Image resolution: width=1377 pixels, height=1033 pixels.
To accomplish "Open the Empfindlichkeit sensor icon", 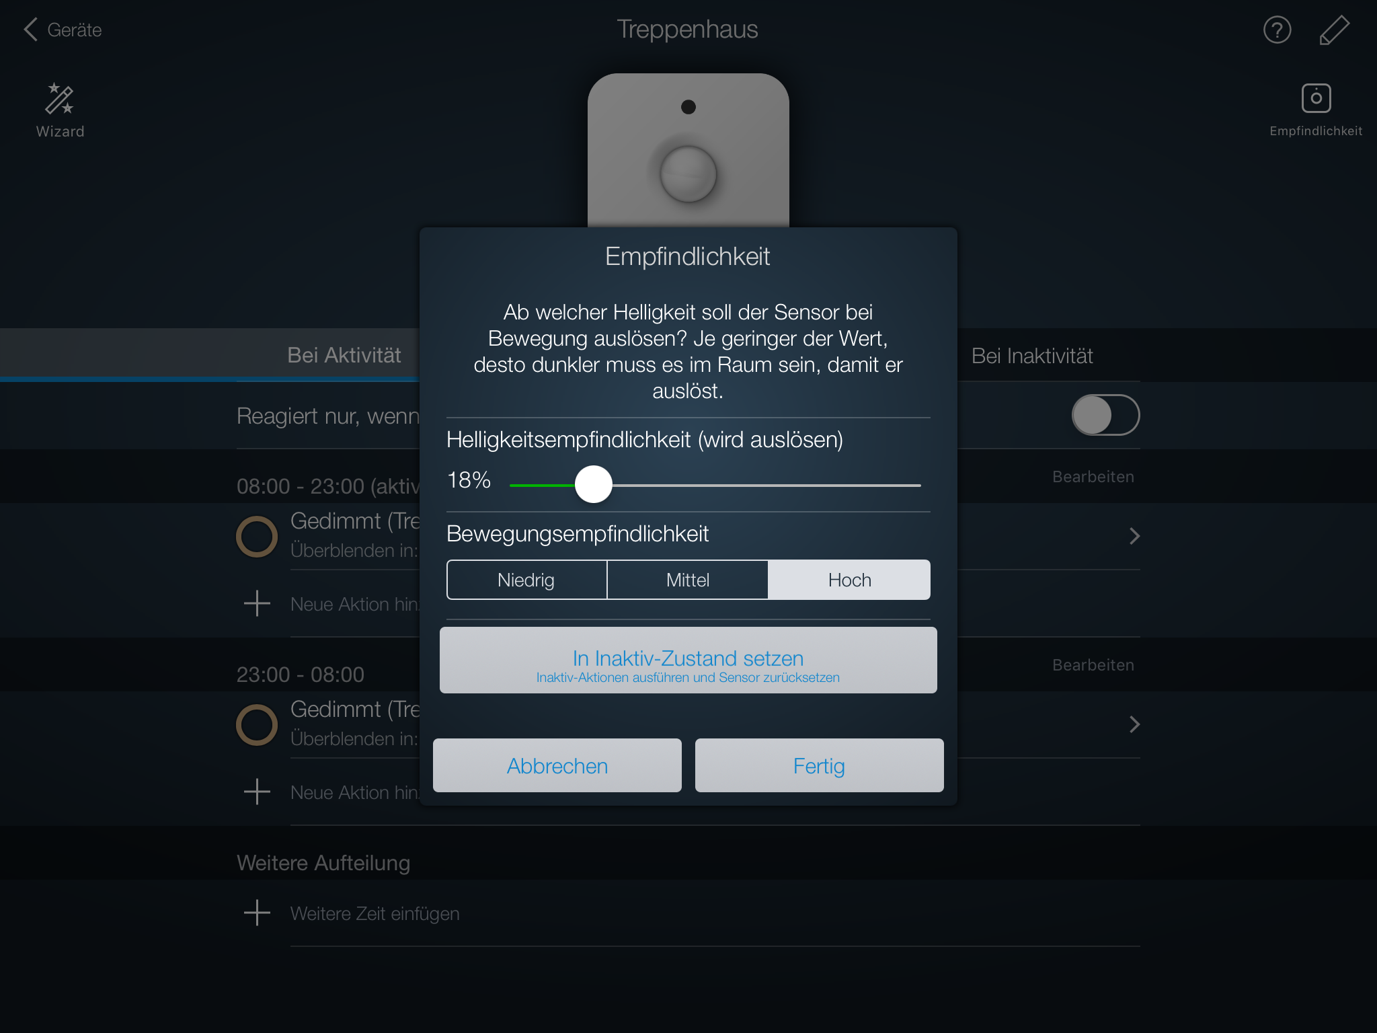I will (x=1316, y=98).
